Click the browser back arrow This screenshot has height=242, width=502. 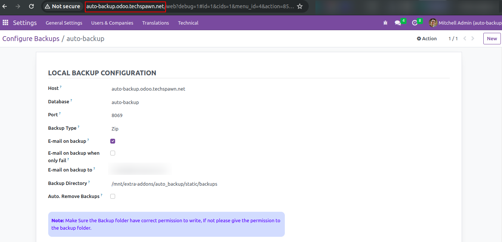click(5, 6)
